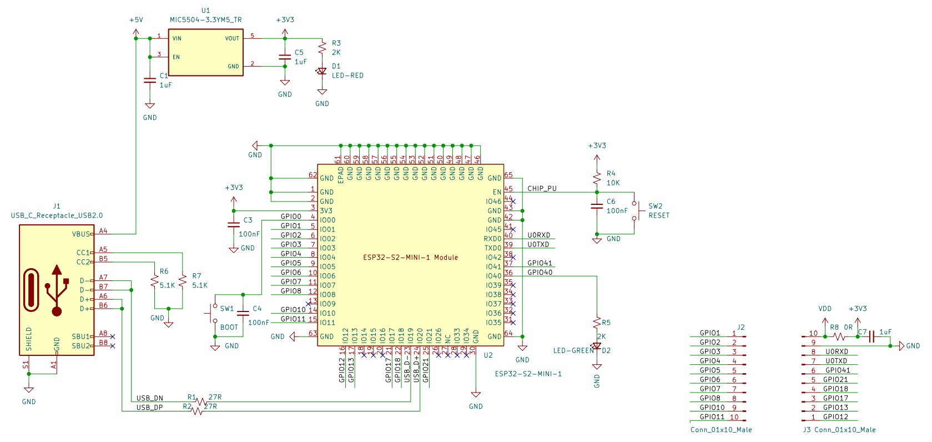Screen dimensions: 932x442
Task: Select resistor R4 10K symbol
Action: click(x=597, y=179)
